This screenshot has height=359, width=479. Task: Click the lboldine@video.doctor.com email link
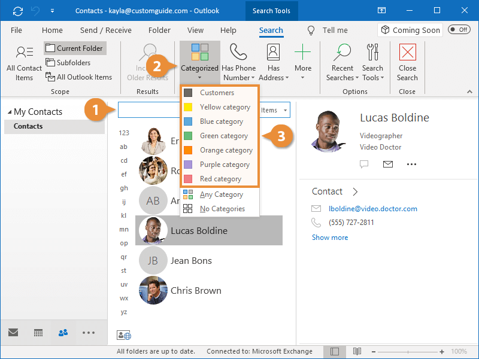point(372,208)
